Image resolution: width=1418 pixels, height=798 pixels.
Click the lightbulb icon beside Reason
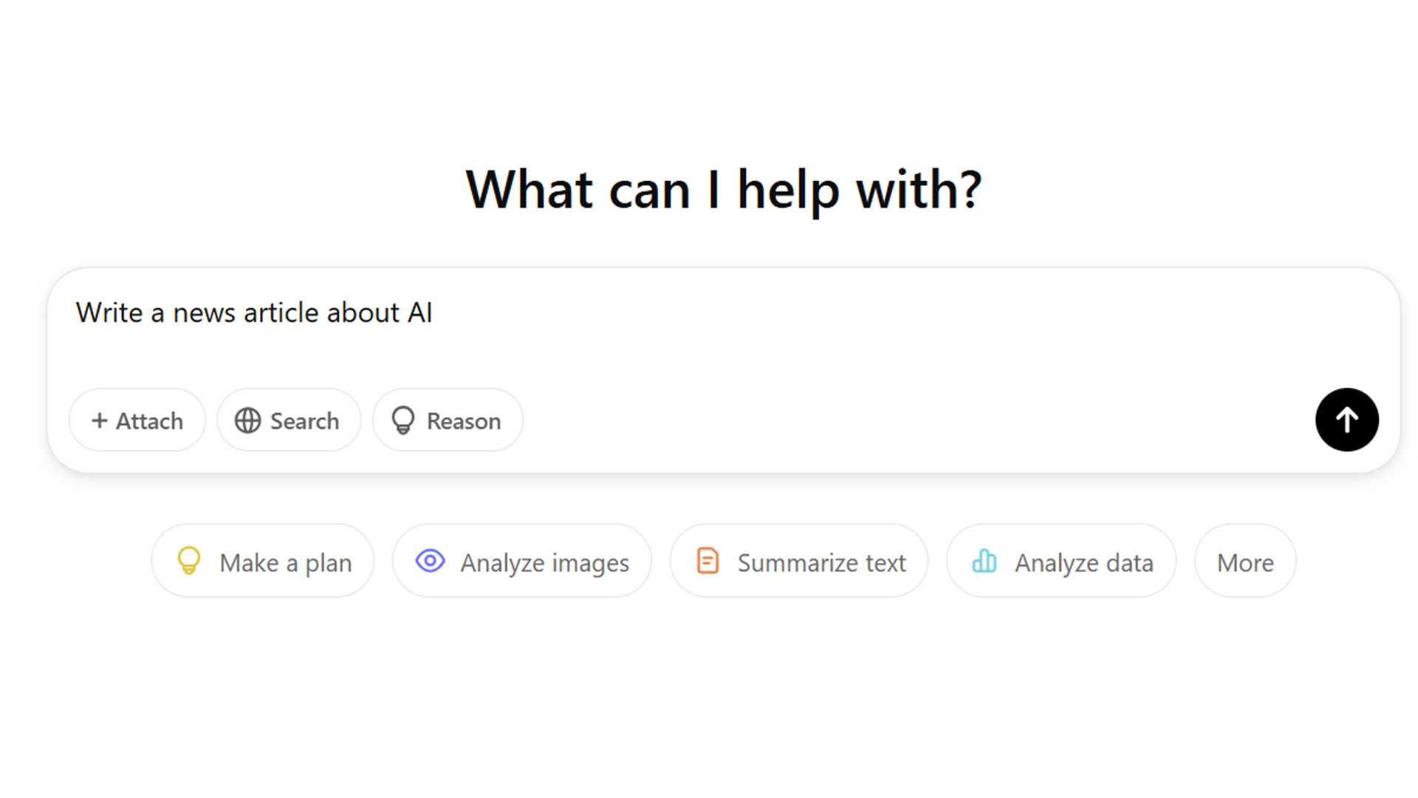(403, 420)
